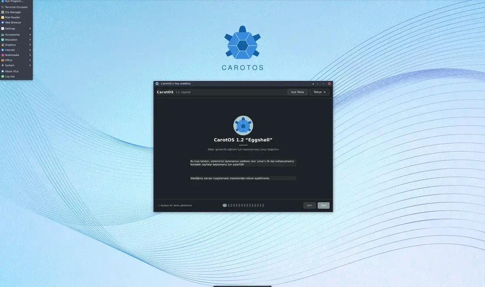Open the Office submenu
Screen dimensions: 485x287
click(x=16, y=60)
